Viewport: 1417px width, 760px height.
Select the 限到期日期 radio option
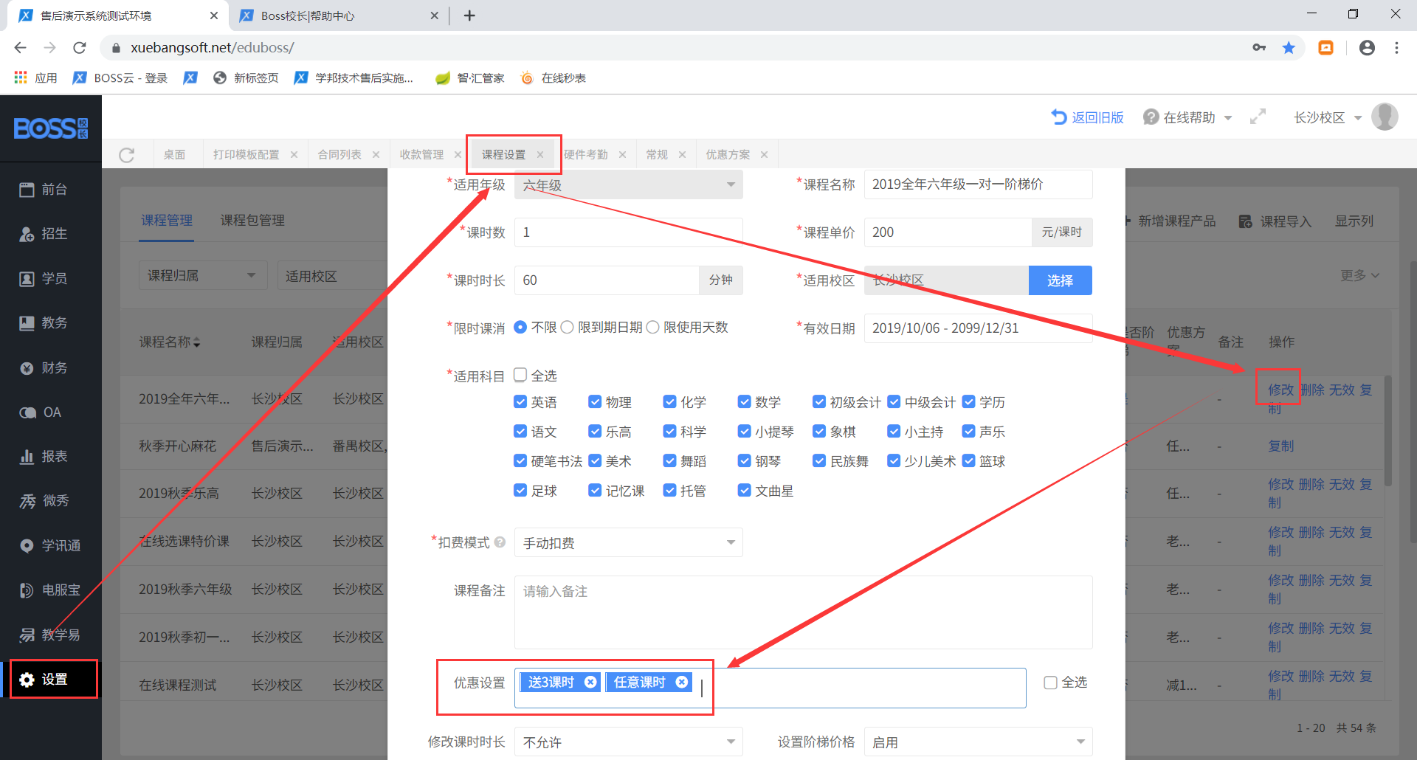567,327
